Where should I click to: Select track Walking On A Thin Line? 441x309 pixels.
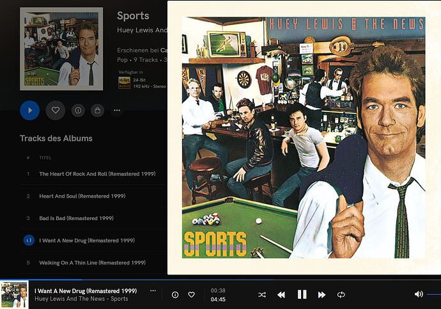(92, 262)
